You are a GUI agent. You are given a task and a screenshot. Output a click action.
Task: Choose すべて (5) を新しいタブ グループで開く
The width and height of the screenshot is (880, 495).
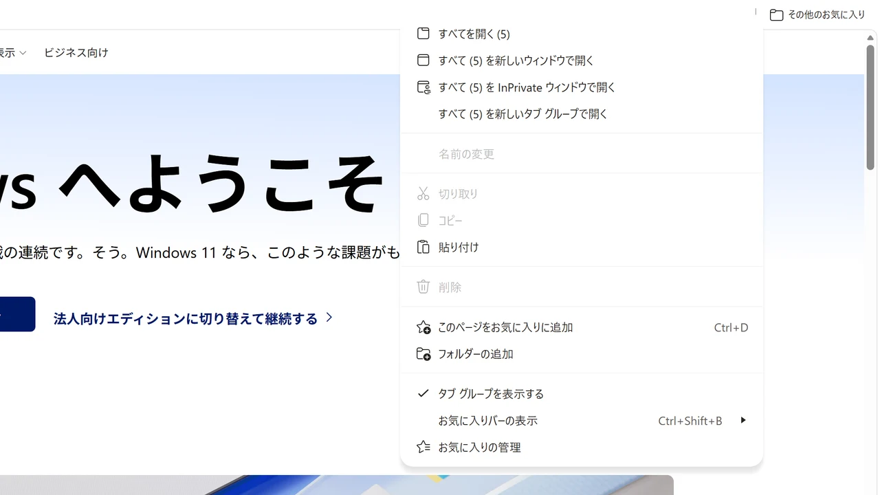(582, 114)
